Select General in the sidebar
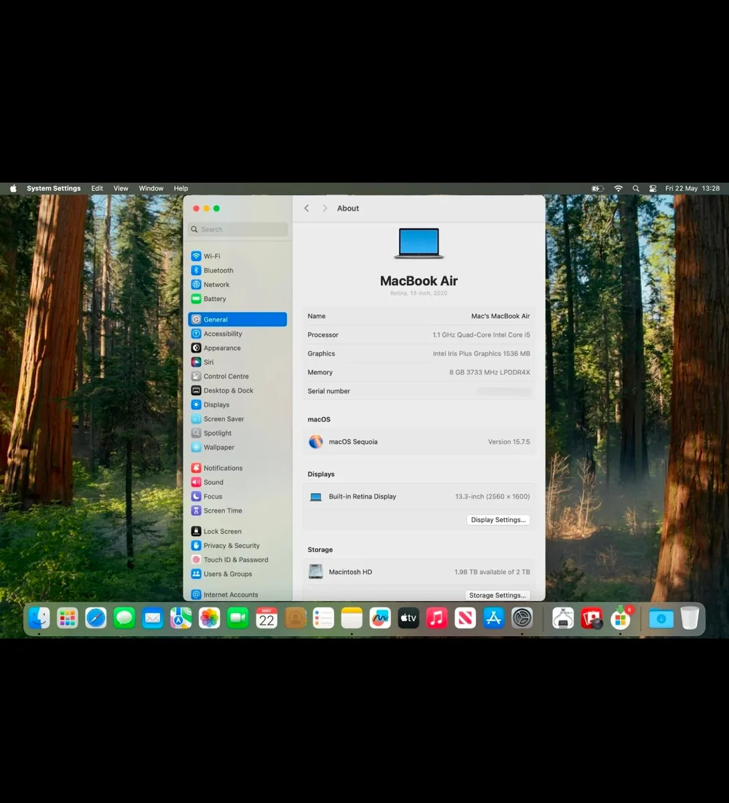 [x=238, y=320]
